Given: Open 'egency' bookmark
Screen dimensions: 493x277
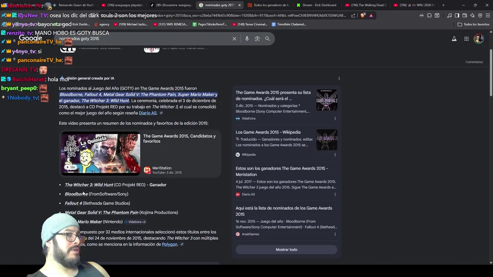Looking at the screenshot, I should (102, 24).
